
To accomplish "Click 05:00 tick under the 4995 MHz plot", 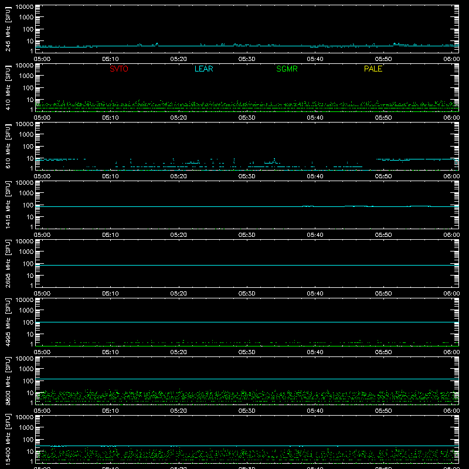I will pos(42,352).
